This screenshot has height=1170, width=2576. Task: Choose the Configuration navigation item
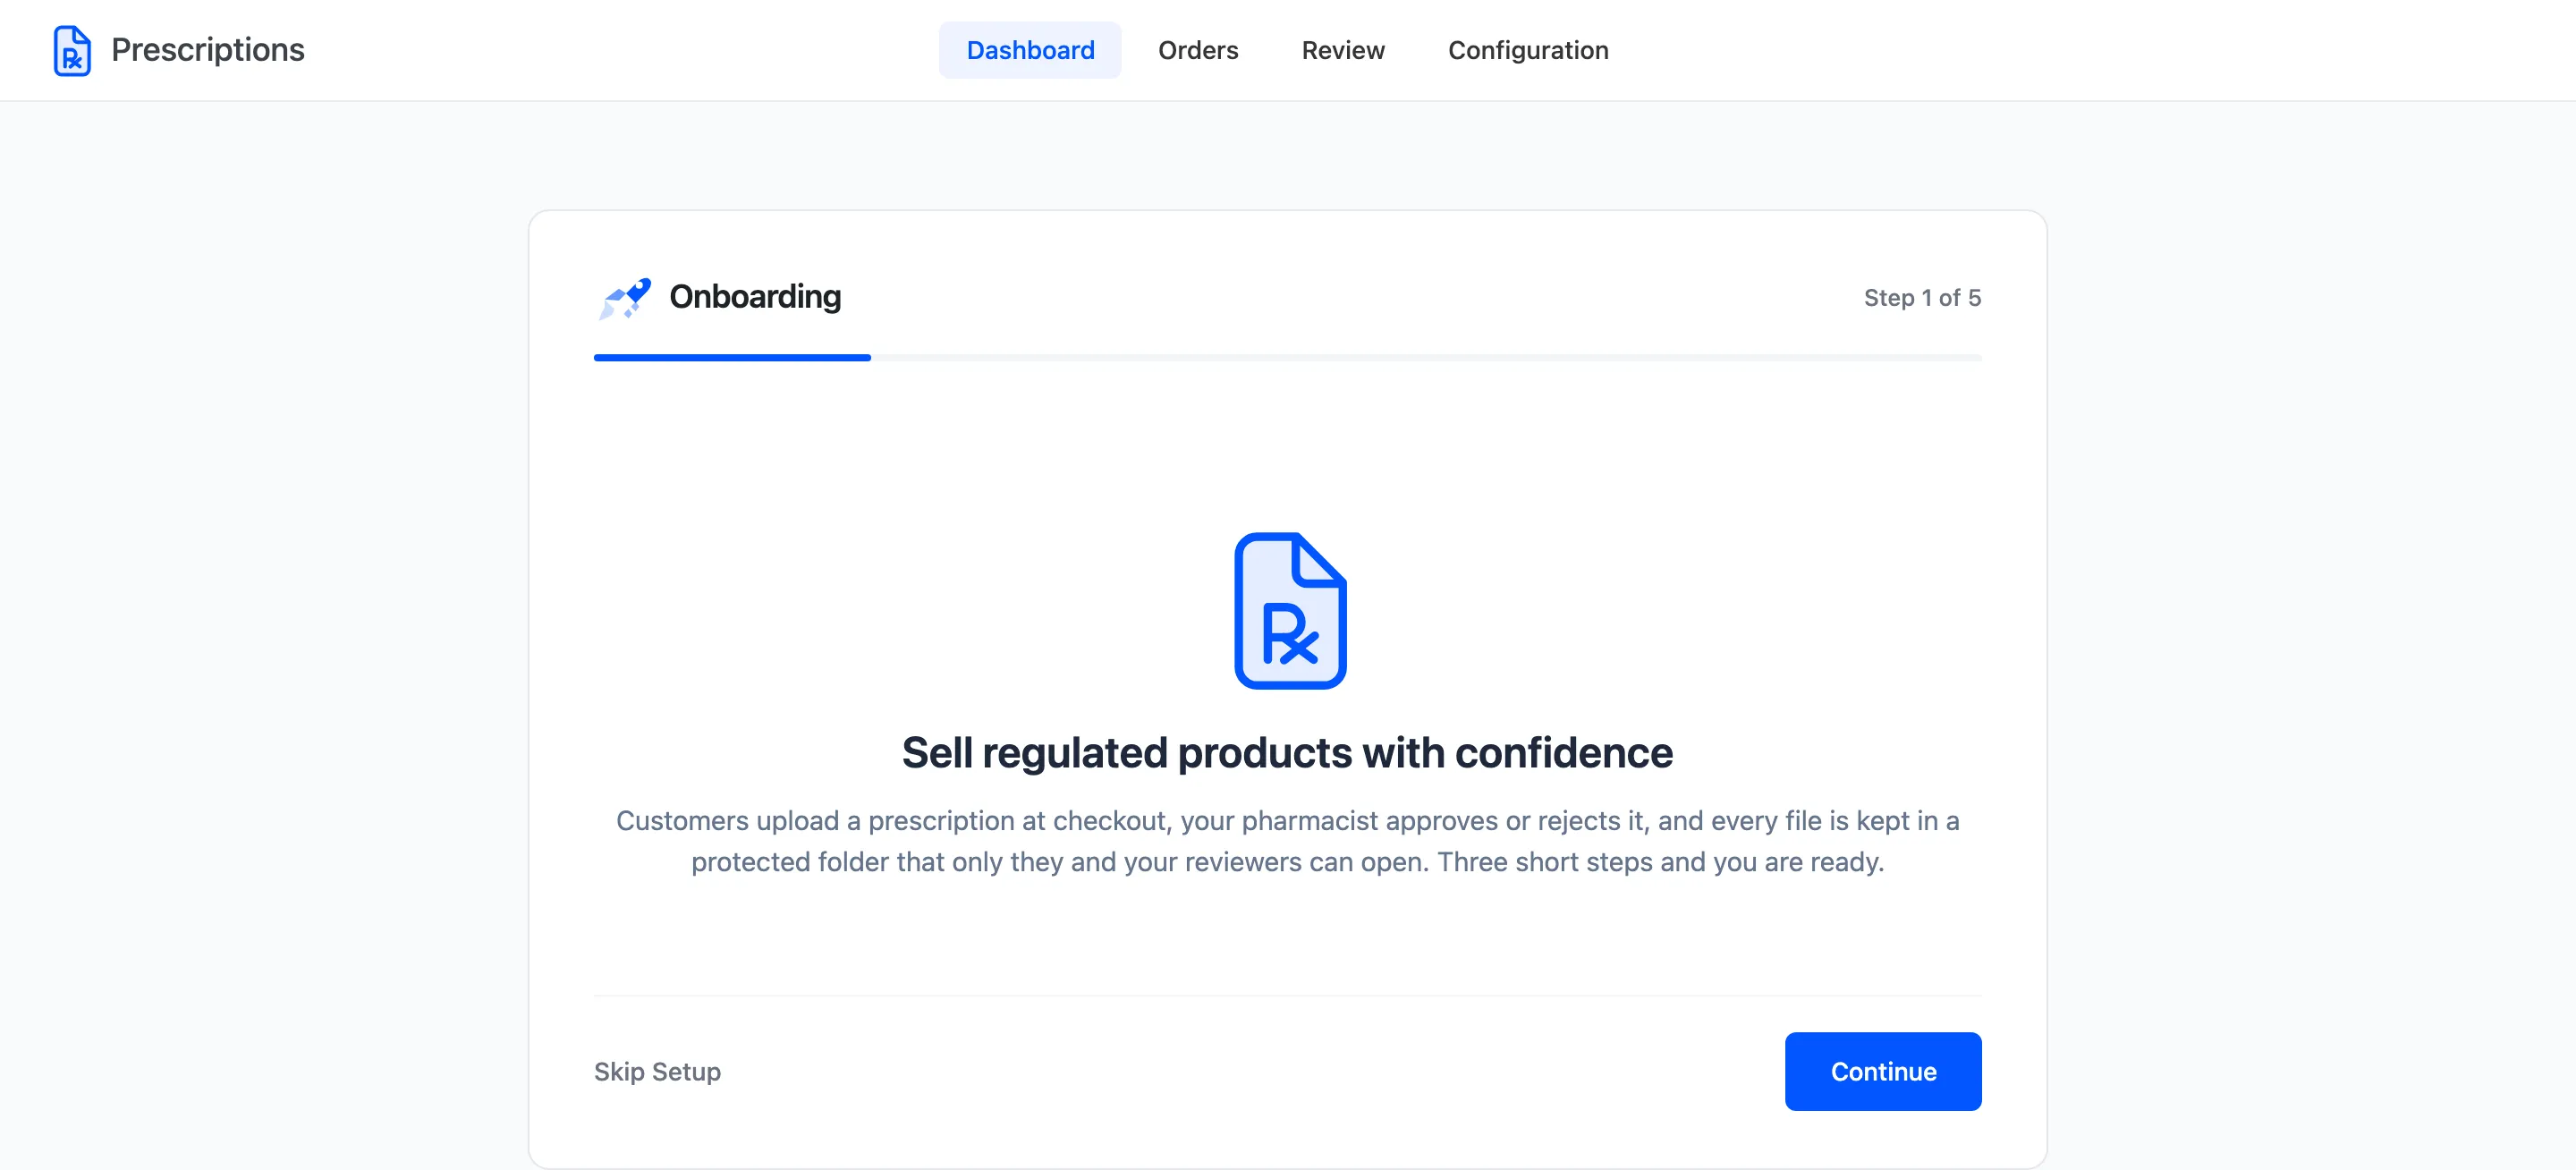point(1528,50)
